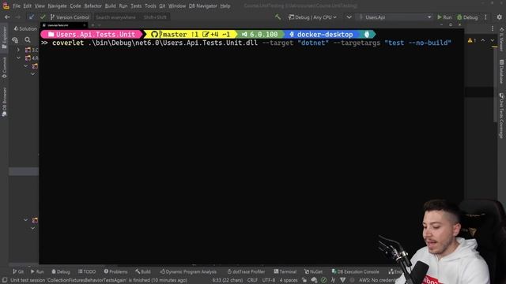Open the Git menu
The width and height of the screenshot is (506, 284).
pos(162,6)
